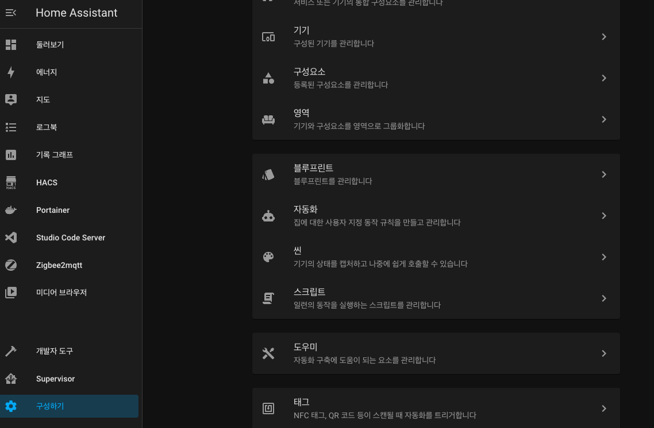Click the 씬 palette icon

268,257
